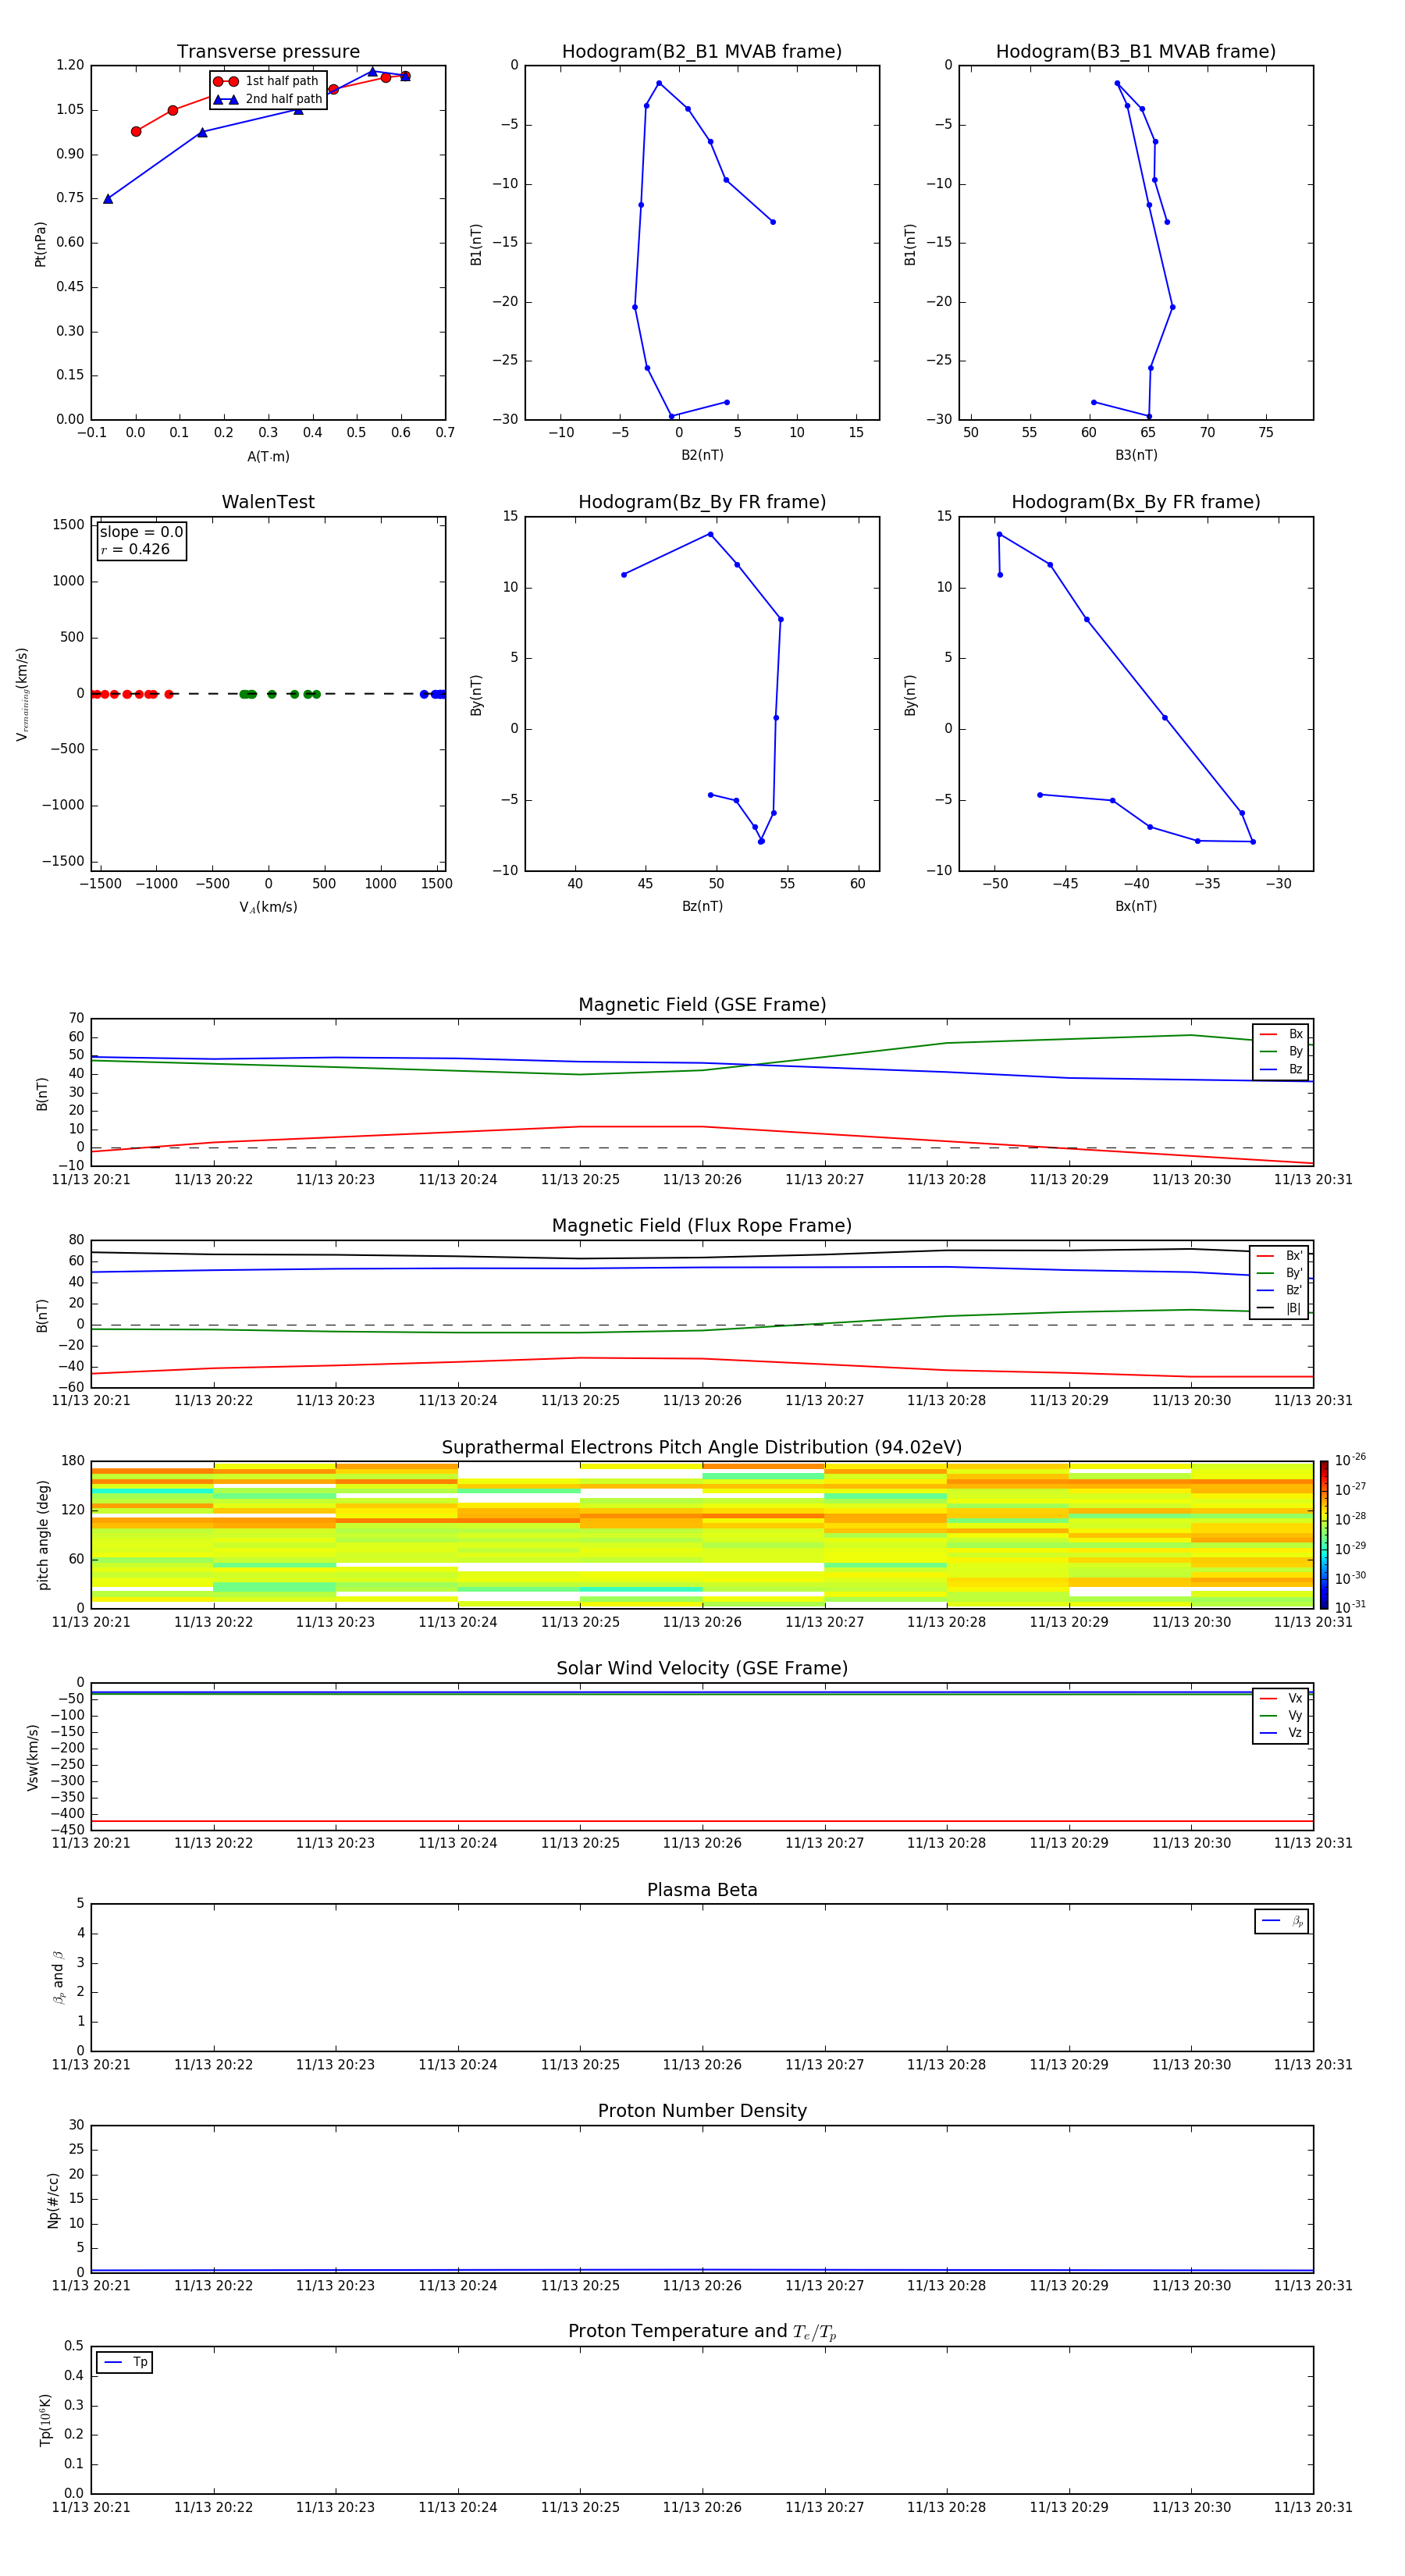Select 'Vx' in the solar wind legend
Image resolution: width=1405 pixels, height=2576 pixels.
click(x=1282, y=1698)
